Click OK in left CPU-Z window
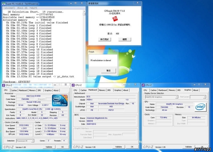Screen dimensions: 213x152 coord(62,147)
